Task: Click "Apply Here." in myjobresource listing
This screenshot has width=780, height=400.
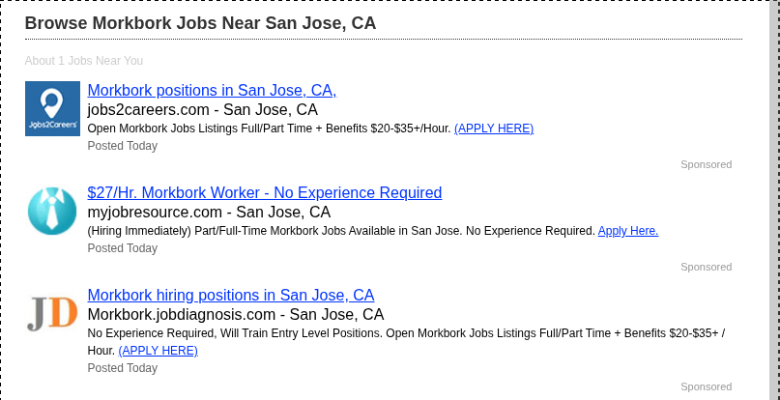Action: pos(627,231)
